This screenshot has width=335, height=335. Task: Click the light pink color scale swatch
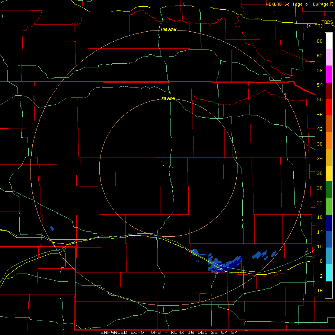click(x=329, y=57)
